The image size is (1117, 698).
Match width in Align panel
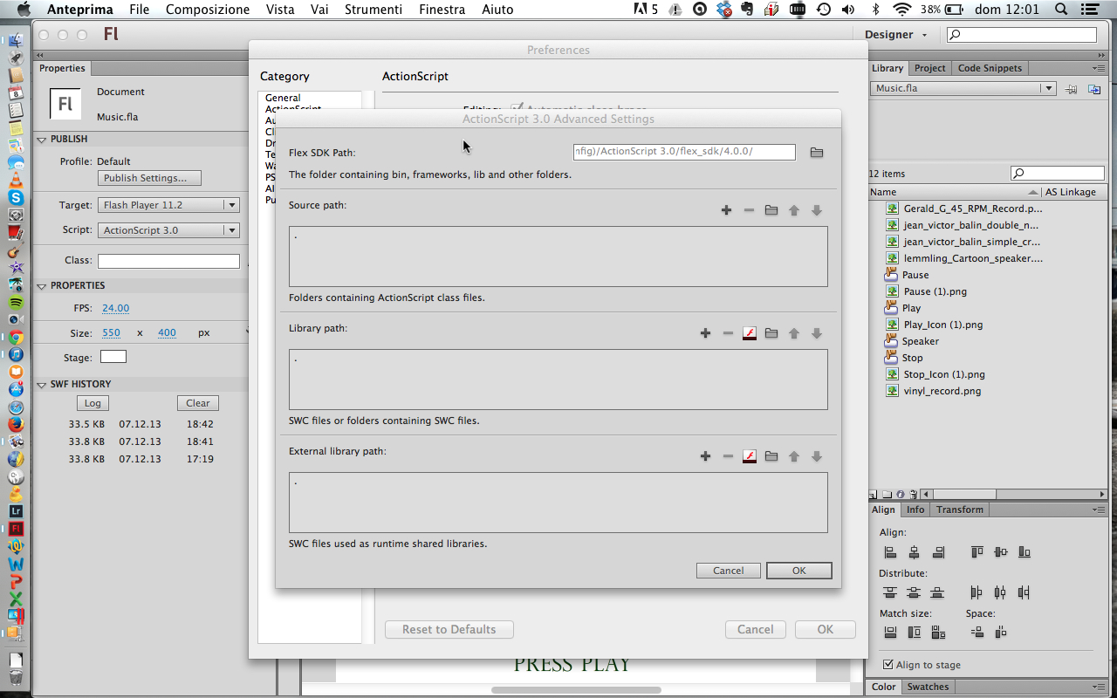click(890, 633)
